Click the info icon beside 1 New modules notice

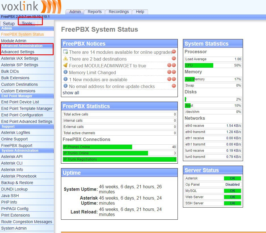(65, 79)
